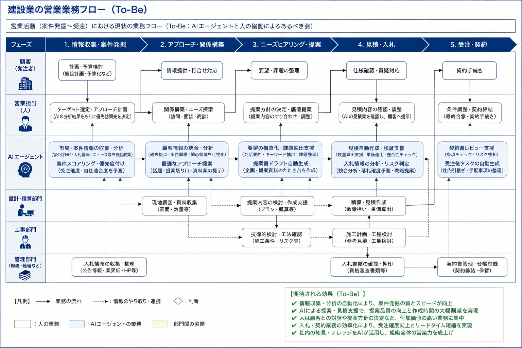The image size is (522, 348).
Task: Click the subtitle description starting 営業活動
Action: pos(162,26)
